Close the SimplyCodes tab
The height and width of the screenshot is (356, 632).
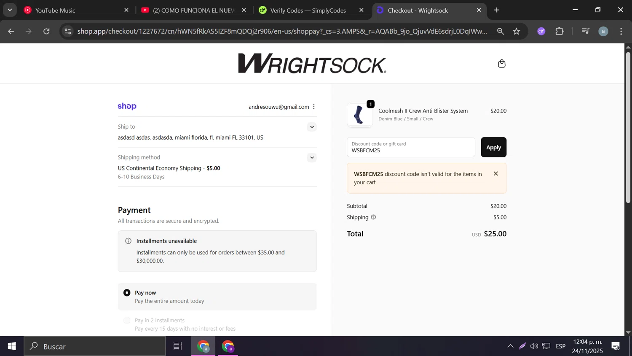click(x=362, y=10)
